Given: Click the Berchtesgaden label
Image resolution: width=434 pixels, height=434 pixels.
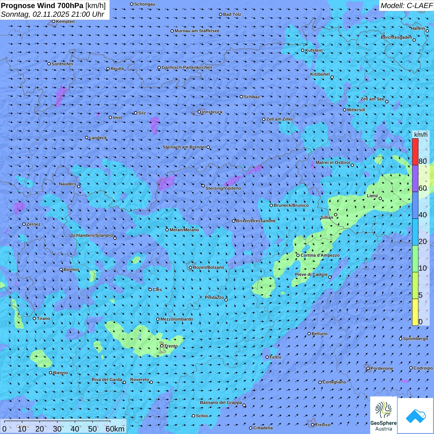Looking at the screenshot, I should [x=396, y=37].
